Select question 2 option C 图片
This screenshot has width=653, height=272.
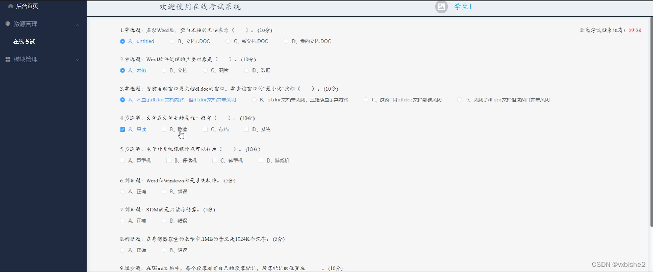point(216,71)
